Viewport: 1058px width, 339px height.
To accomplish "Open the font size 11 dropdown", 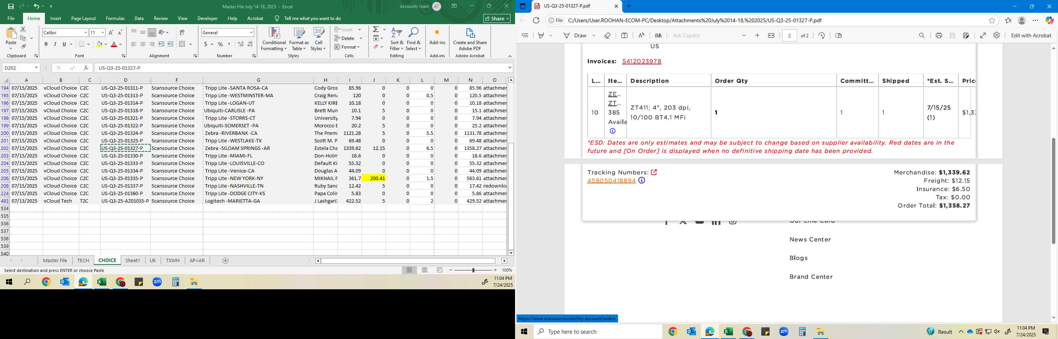I will pyautogui.click(x=103, y=32).
